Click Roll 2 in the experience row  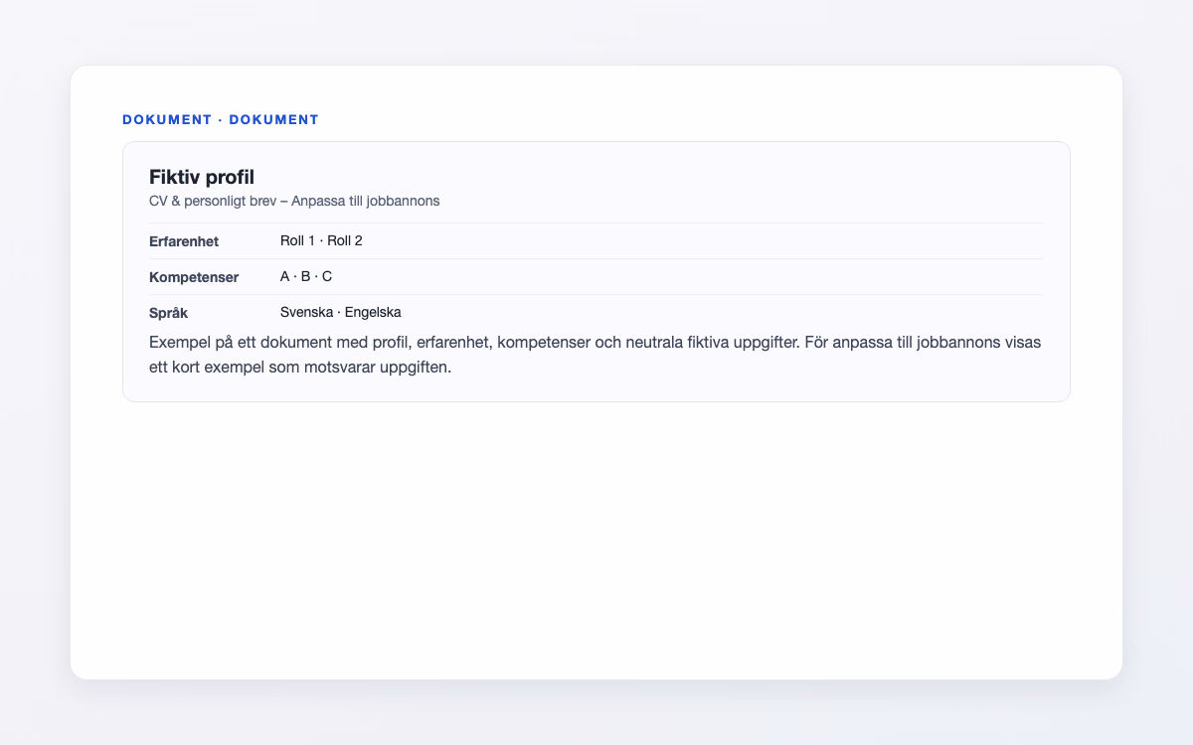pyautogui.click(x=345, y=240)
